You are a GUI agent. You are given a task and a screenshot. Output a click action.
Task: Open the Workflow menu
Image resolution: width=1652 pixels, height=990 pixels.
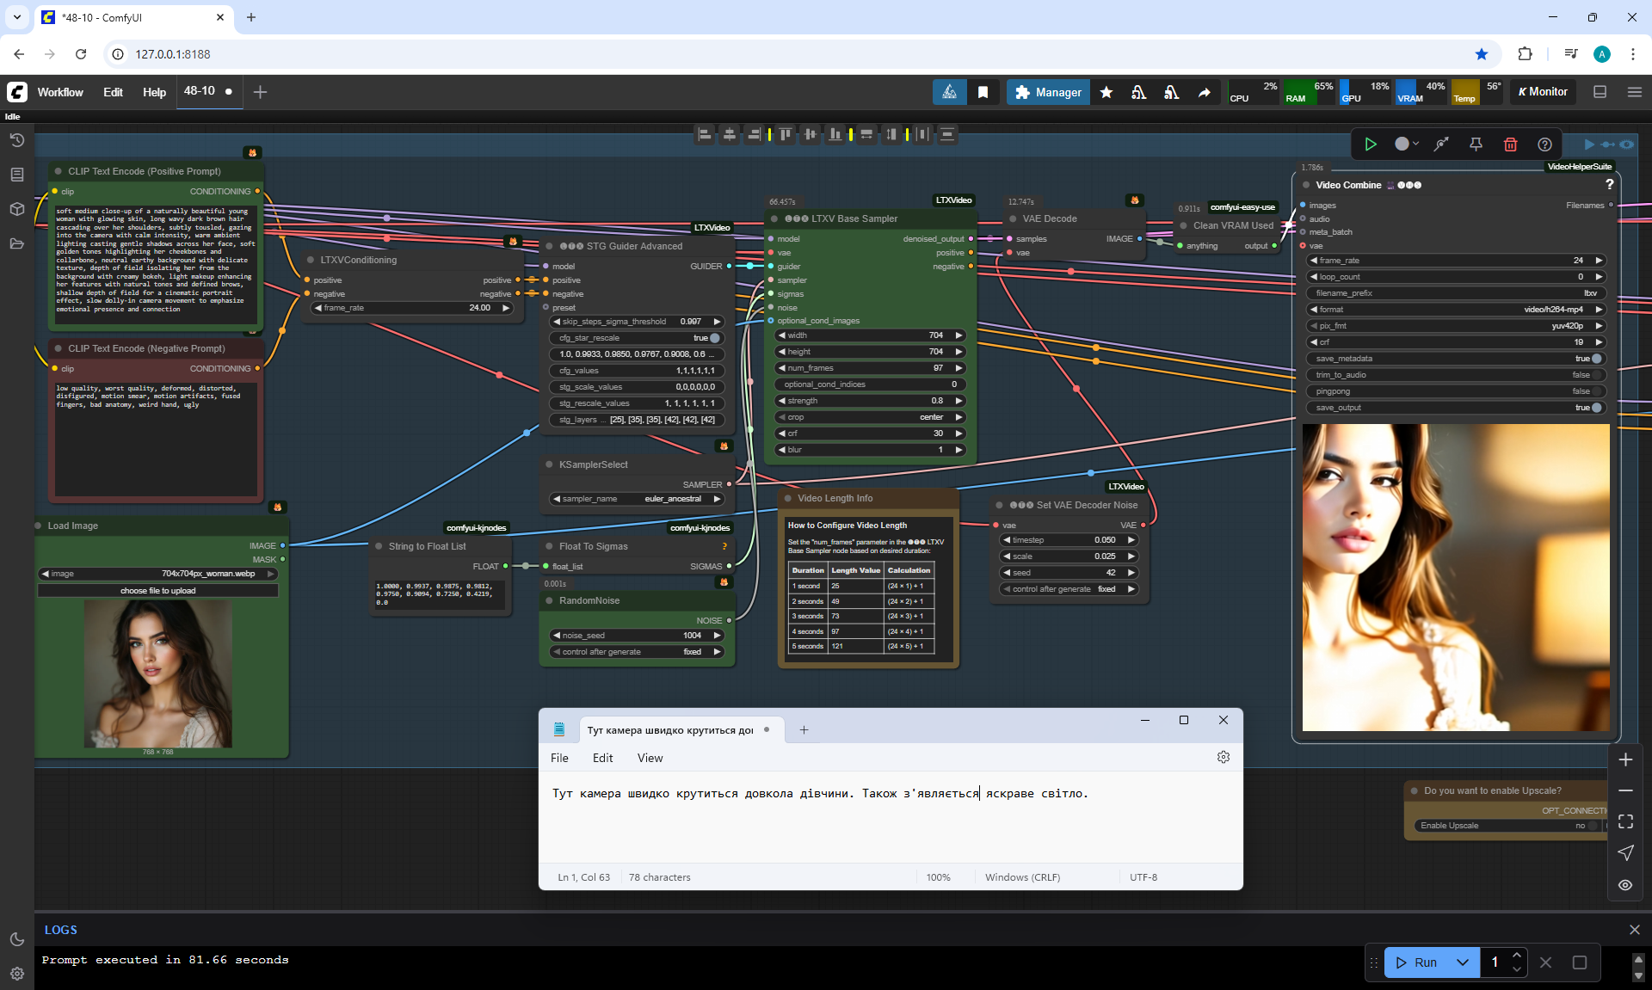[x=60, y=92]
